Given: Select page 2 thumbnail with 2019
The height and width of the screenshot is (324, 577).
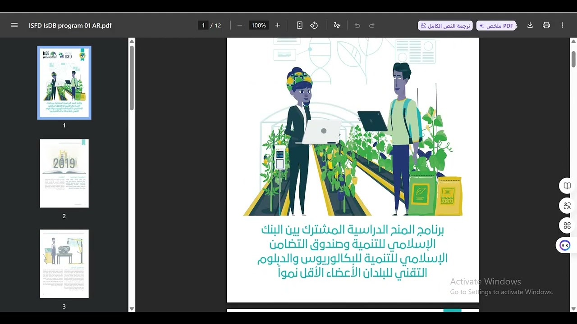Looking at the screenshot, I should pos(64,173).
